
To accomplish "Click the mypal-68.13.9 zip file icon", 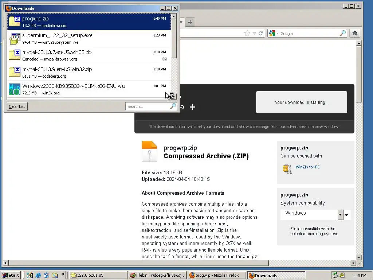I will [15, 72].
